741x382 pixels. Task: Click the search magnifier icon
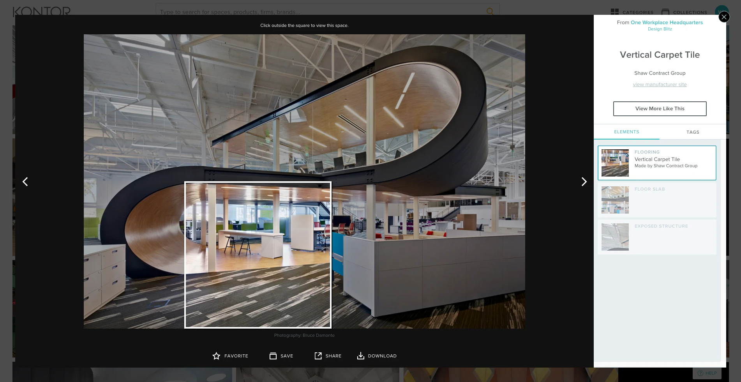[x=490, y=12]
